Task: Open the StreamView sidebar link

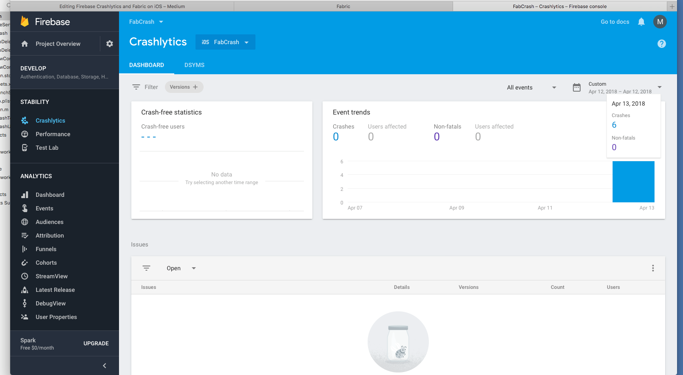Action: 52,276
